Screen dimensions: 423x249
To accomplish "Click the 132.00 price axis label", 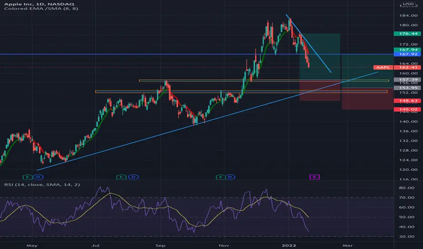I will coord(408,141).
